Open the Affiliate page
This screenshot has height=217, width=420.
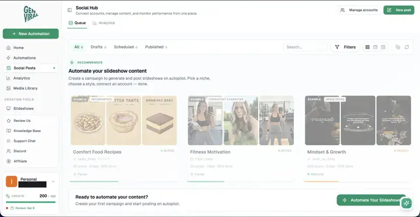(20, 161)
